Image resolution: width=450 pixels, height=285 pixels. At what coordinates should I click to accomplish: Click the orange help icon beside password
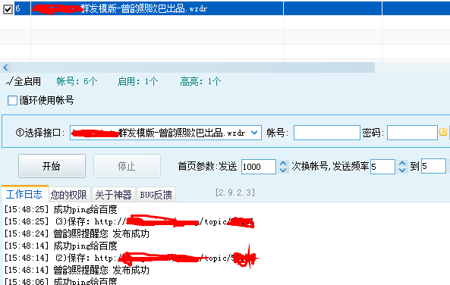443,132
